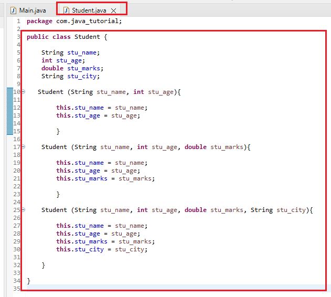This screenshot has width=331, height=297.
Task: Click 'this.stu_marks = stu_marks;' on line 29
Action: coord(105,241)
